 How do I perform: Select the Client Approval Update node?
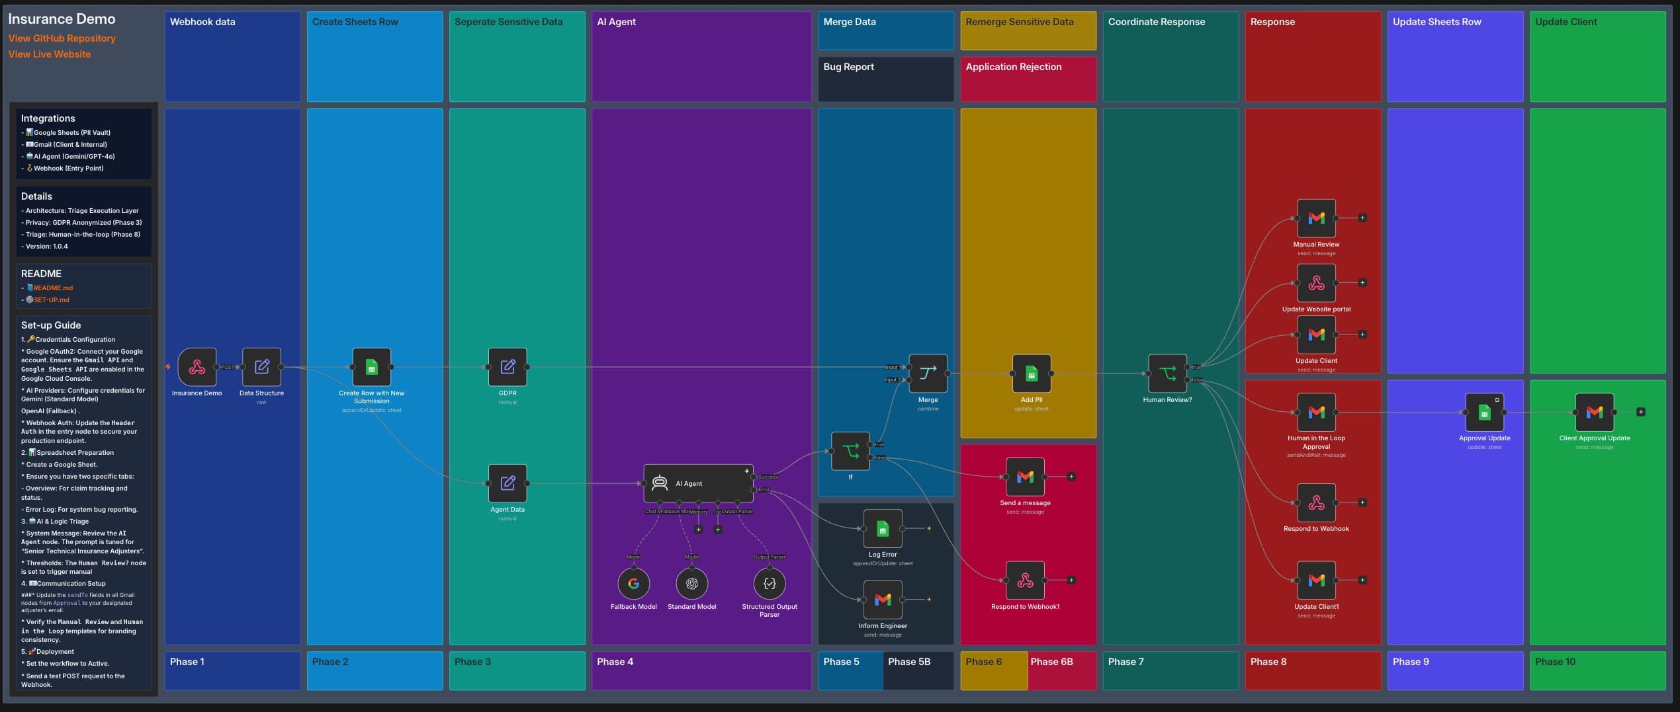1595,412
